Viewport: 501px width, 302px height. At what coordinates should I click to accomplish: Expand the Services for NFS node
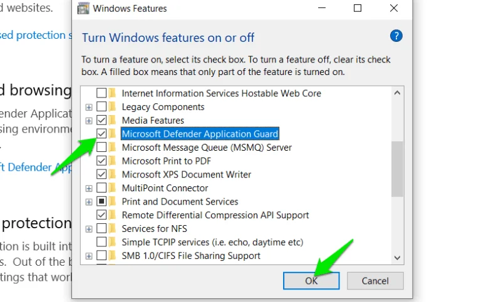[89, 229]
